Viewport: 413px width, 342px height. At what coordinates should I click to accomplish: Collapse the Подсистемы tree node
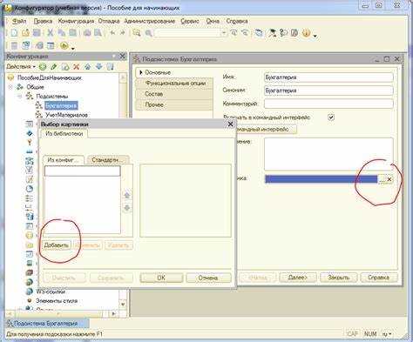pos(20,96)
